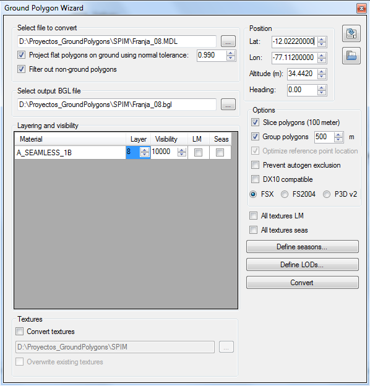Click the save settings icon button
The image size is (370, 386).
[351, 33]
